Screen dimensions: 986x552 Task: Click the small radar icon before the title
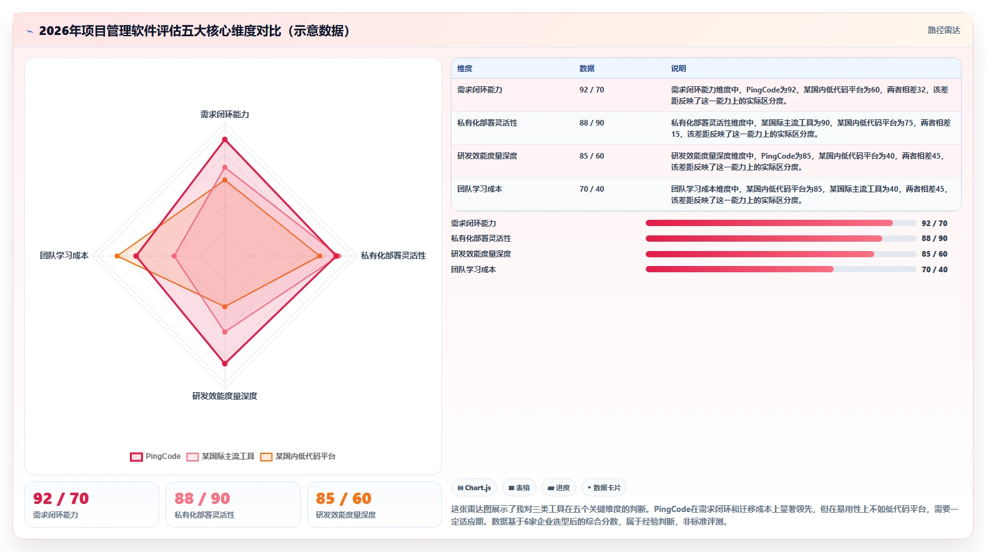(x=29, y=31)
